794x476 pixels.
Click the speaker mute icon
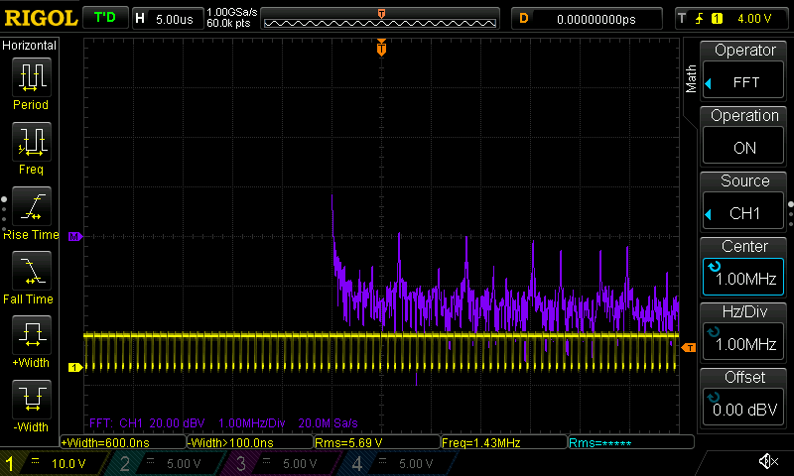pyautogui.click(x=767, y=462)
